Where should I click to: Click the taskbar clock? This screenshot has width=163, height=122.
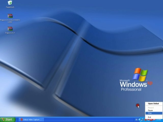(x=159, y=120)
